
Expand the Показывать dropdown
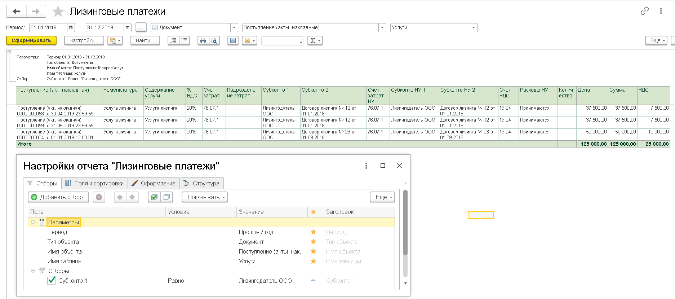tap(205, 197)
